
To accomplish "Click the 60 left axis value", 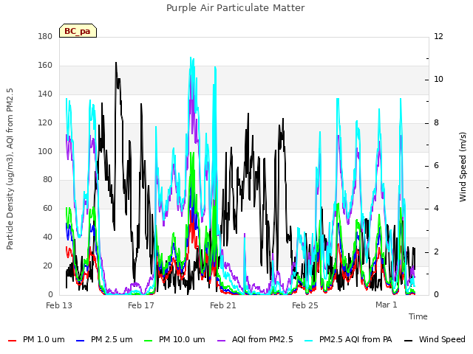I will [x=47, y=208].
